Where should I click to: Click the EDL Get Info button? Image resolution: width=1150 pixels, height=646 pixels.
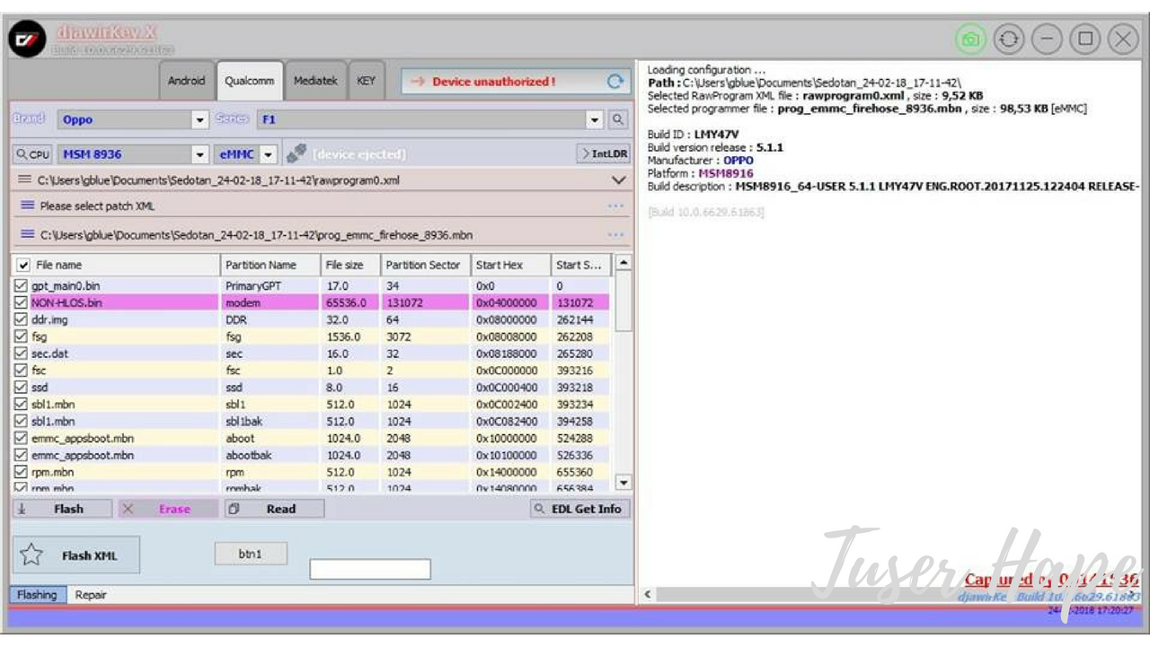point(579,509)
